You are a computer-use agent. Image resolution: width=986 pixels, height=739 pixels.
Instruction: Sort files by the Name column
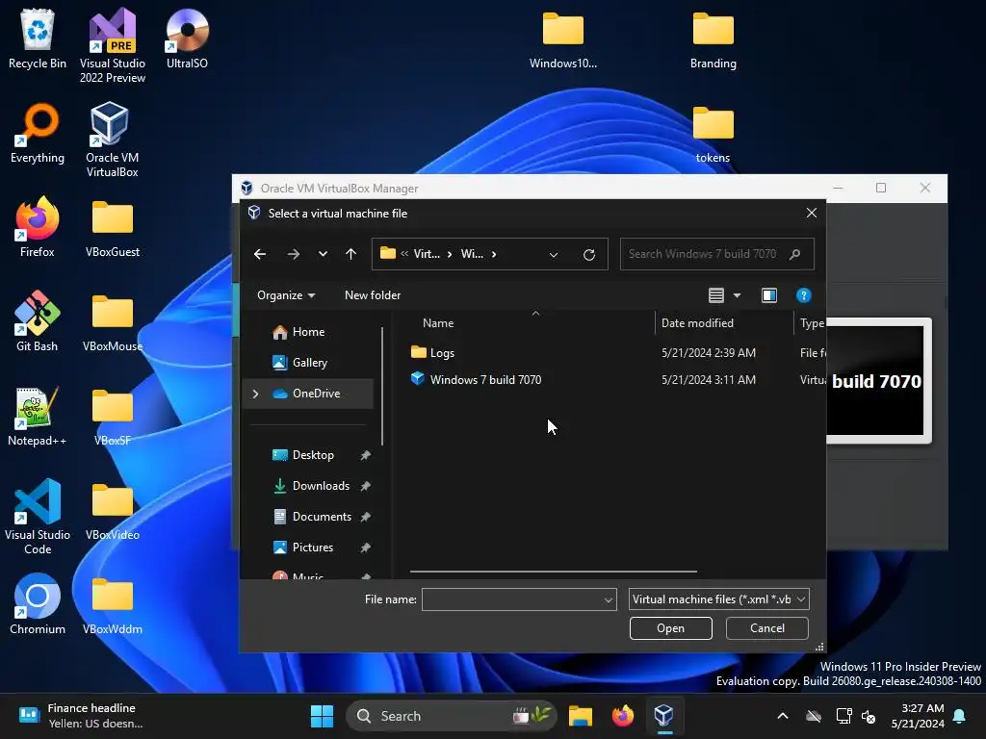tap(438, 323)
